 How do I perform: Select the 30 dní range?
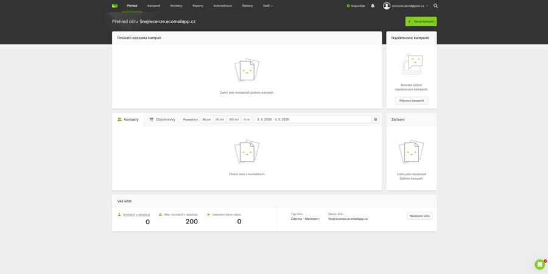tap(206, 119)
